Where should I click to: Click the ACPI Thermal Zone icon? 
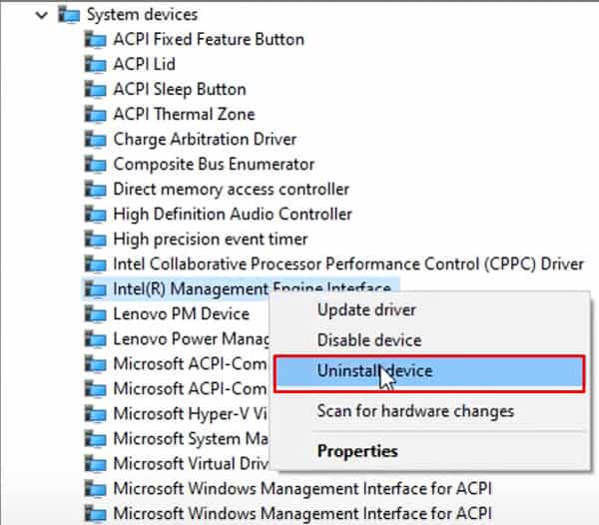click(95, 114)
